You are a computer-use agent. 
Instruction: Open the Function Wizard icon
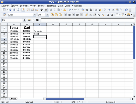point(29,20)
